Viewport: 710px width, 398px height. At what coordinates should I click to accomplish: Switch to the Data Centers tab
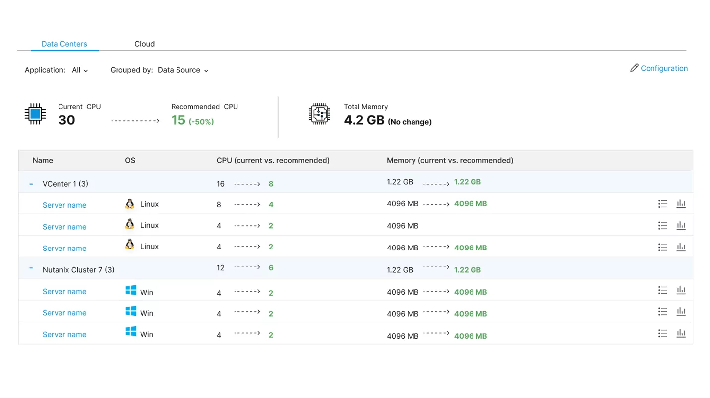pos(64,44)
